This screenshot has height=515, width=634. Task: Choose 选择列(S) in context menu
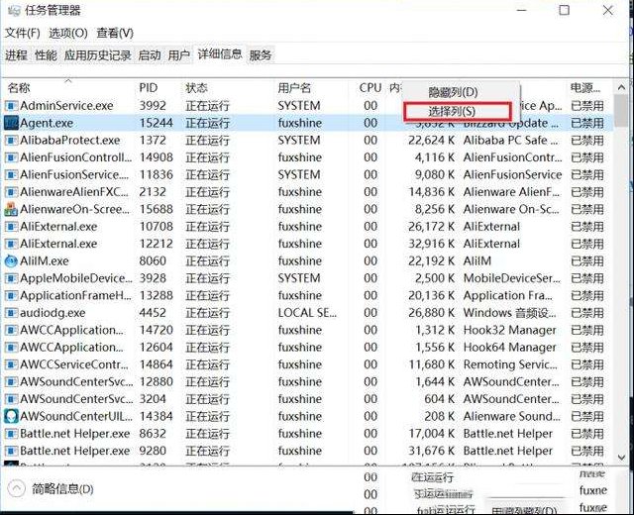pos(457,111)
